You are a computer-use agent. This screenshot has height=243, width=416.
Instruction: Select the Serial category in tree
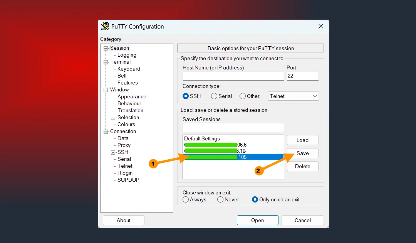click(124, 159)
